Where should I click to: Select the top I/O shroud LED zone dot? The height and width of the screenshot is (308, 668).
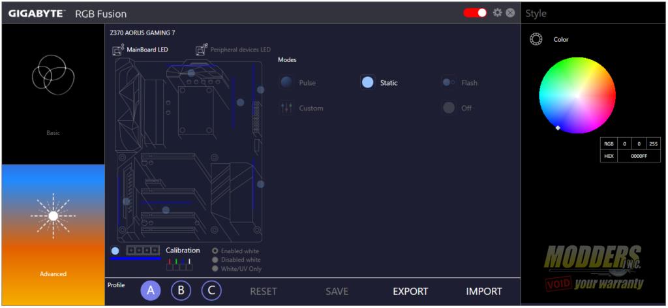[191, 73]
